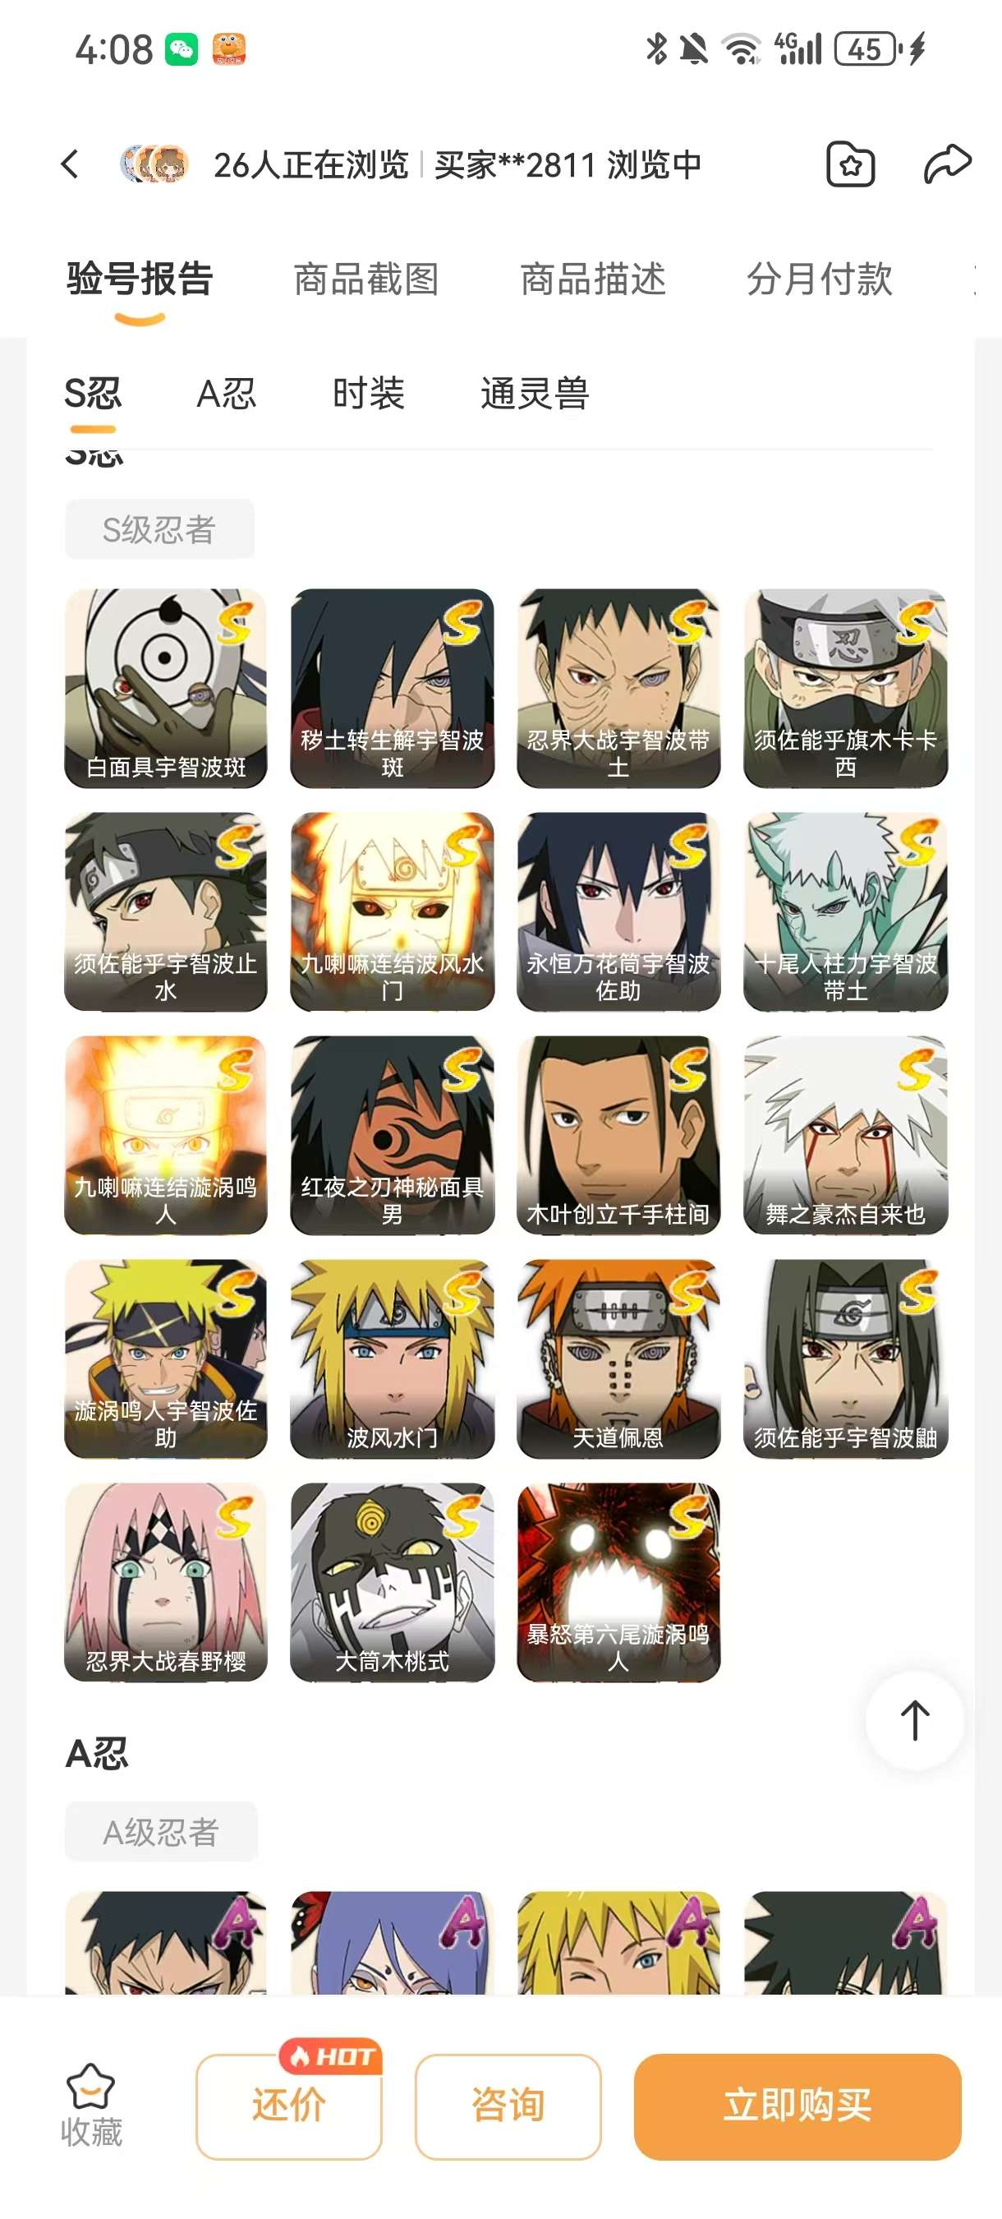This screenshot has width=1002, height=2219.
Task: Select the 天道佩恩 ninja thumbnail
Action: (x=618, y=1359)
